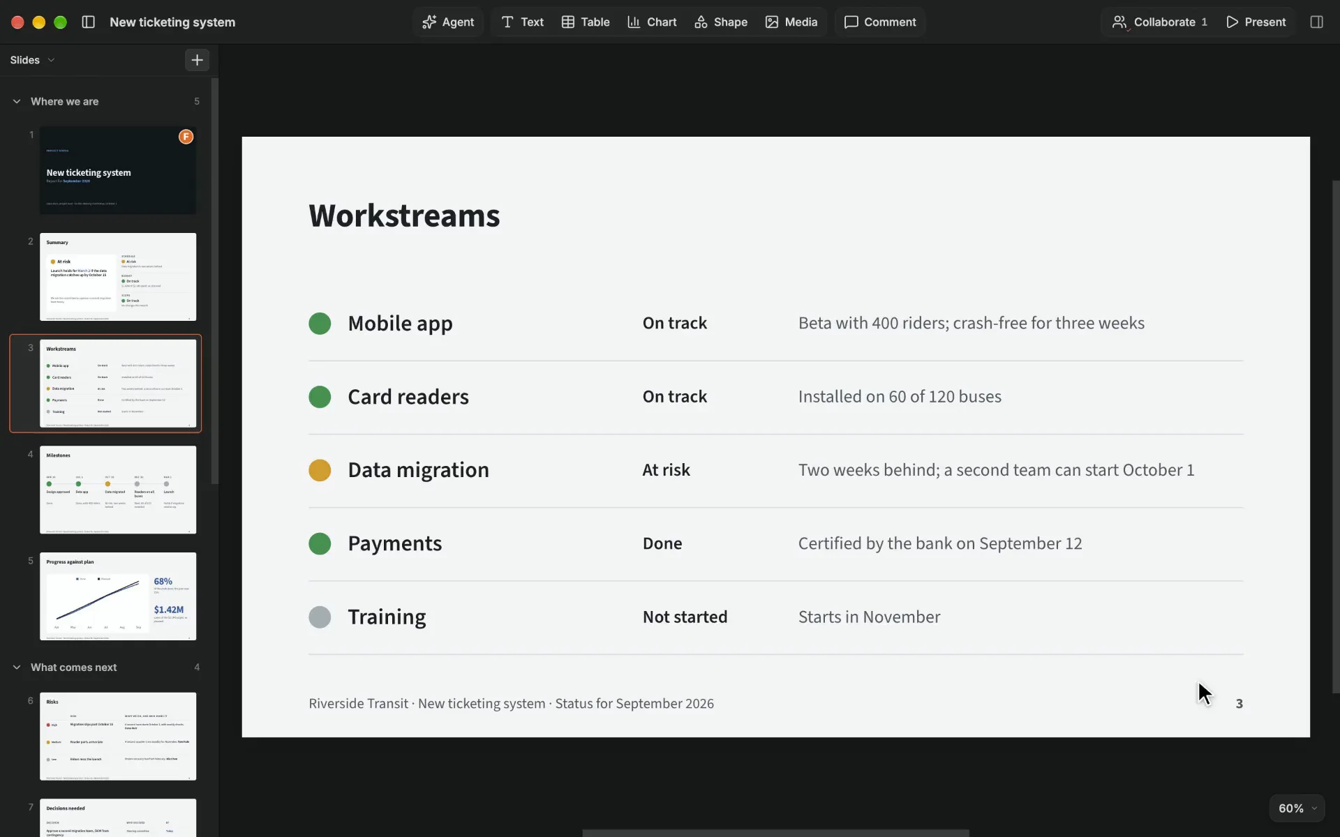The image size is (1340, 837).
Task: Open the Shape tool
Action: (721, 22)
